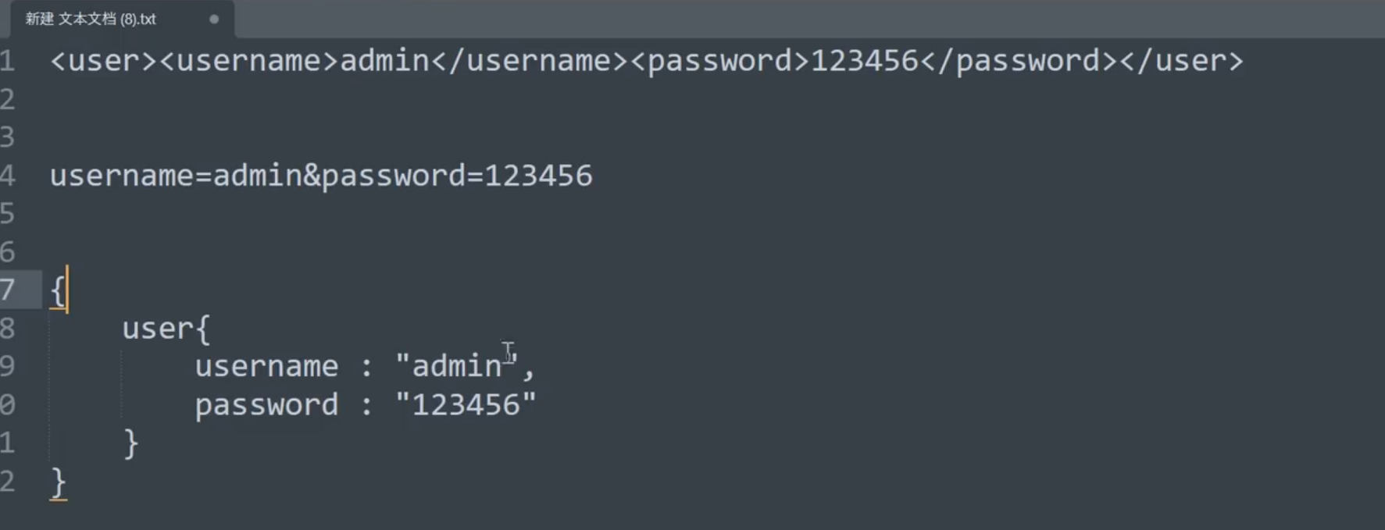
Task: Click gutter line number 1
Action: (8, 61)
